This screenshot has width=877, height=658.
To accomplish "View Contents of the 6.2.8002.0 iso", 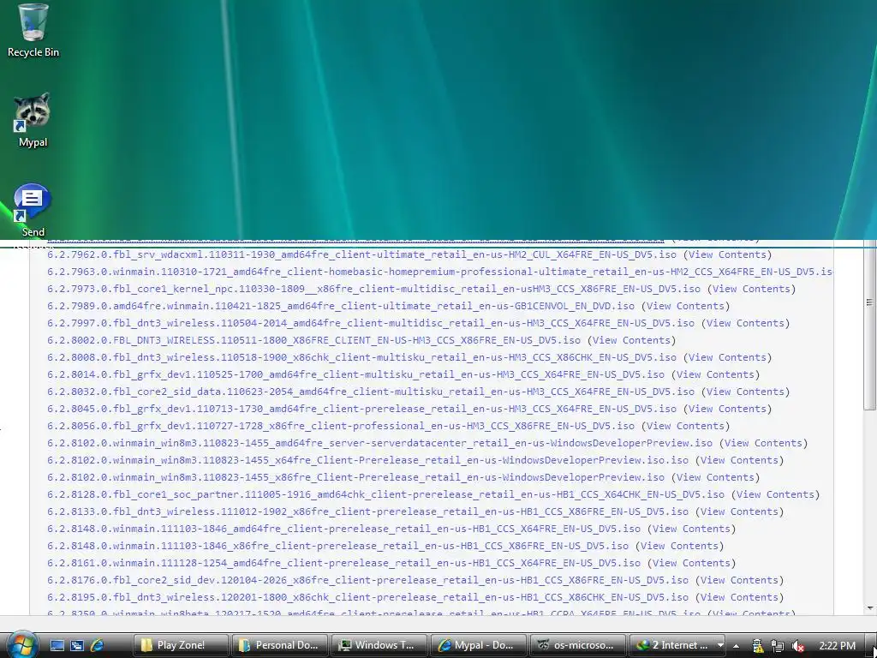I will tap(631, 340).
